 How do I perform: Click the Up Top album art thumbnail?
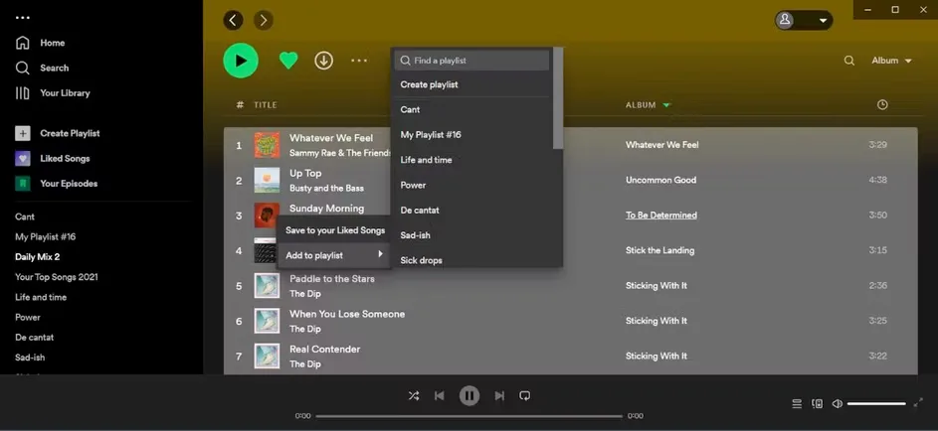(x=267, y=181)
